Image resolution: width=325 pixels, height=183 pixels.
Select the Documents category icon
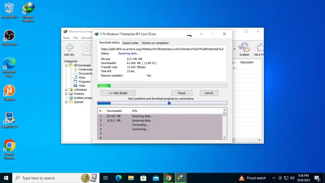point(76,73)
